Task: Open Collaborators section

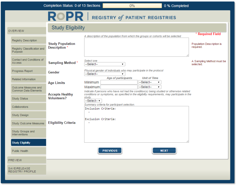Action: click(x=29, y=107)
